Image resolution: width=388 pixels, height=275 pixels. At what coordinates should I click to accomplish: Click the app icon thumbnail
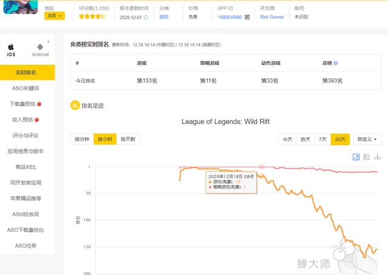click(x=21, y=7)
